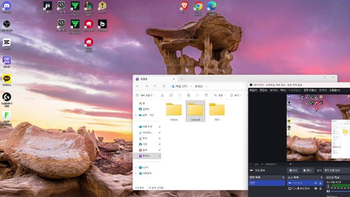Open the 정렬 sort dropdown
The image size is (350, 197).
tap(220, 95)
